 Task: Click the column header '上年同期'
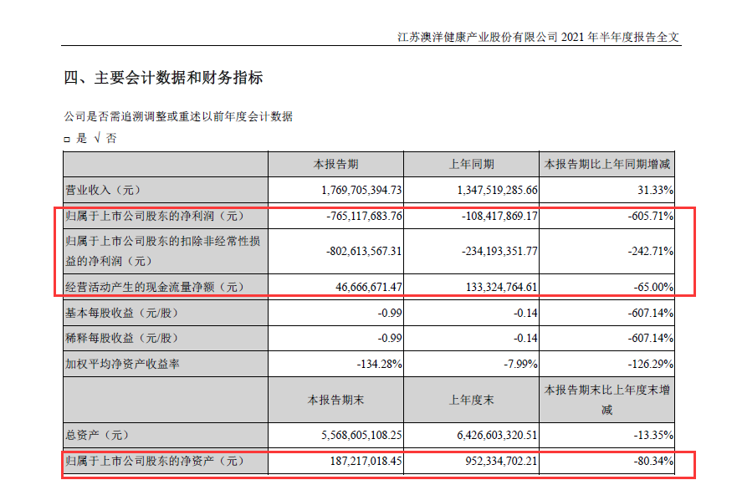[x=472, y=164]
